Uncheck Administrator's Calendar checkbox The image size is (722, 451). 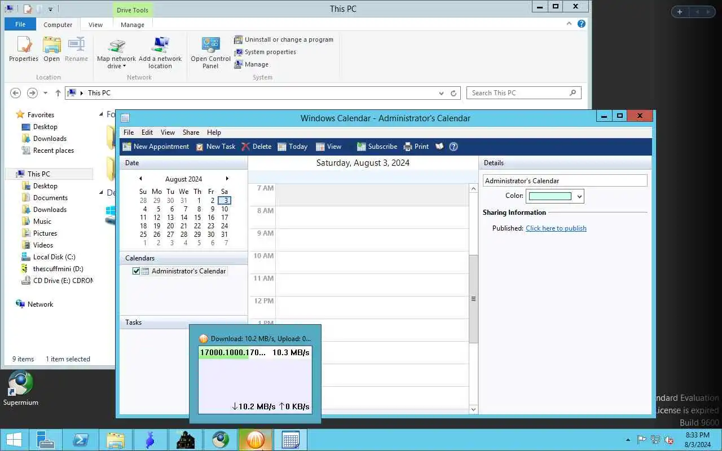tap(136, 271)
